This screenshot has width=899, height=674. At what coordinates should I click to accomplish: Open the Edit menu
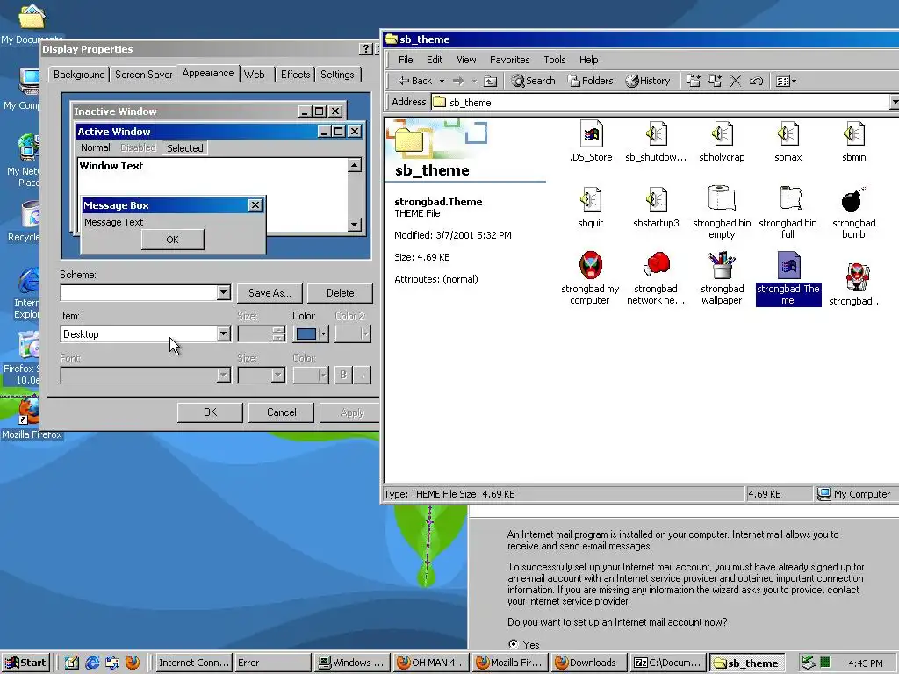tap(434, 60)
